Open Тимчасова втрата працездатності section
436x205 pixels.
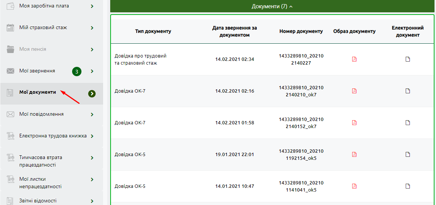[52, 158]
